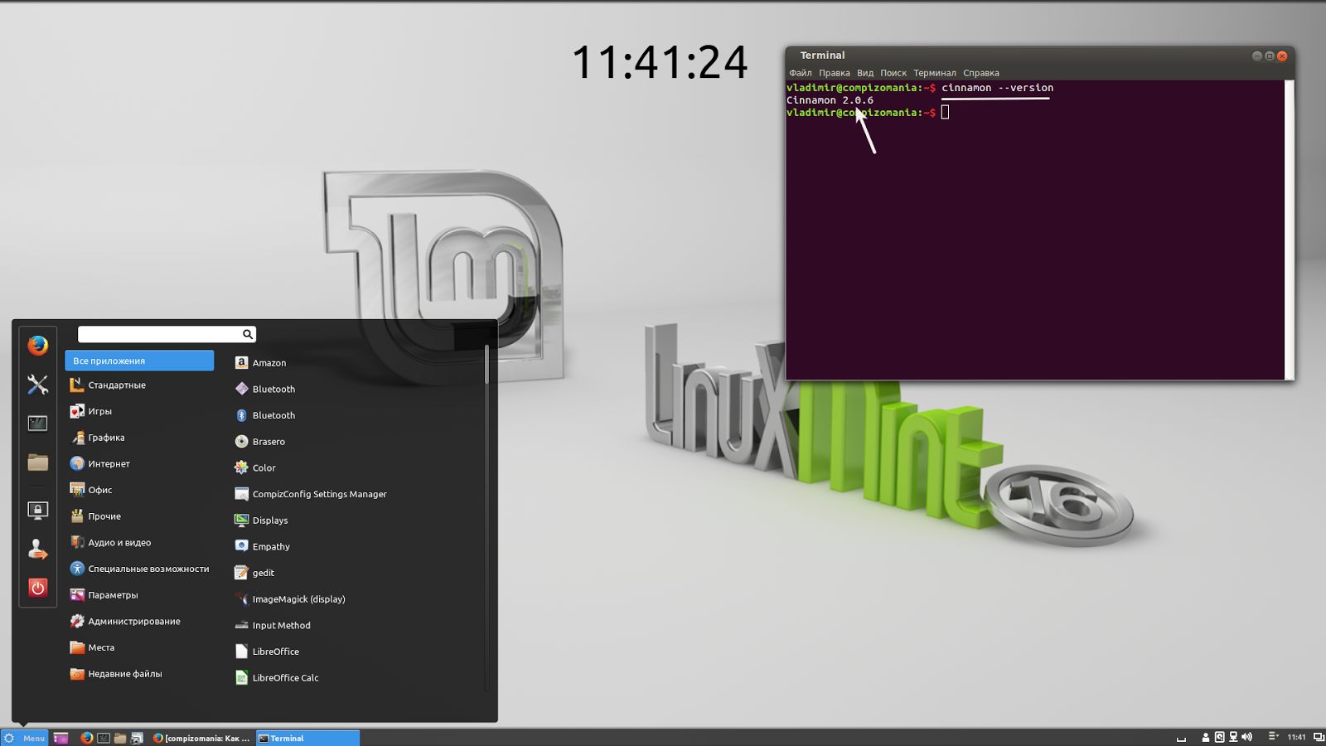The width and height of the screenshot is (1326, 746).
Task: Lock the screen from the menu sidebar
Action: (x=37, y=511)
